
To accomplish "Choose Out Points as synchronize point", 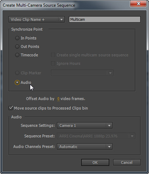I will tap(17, 46).
